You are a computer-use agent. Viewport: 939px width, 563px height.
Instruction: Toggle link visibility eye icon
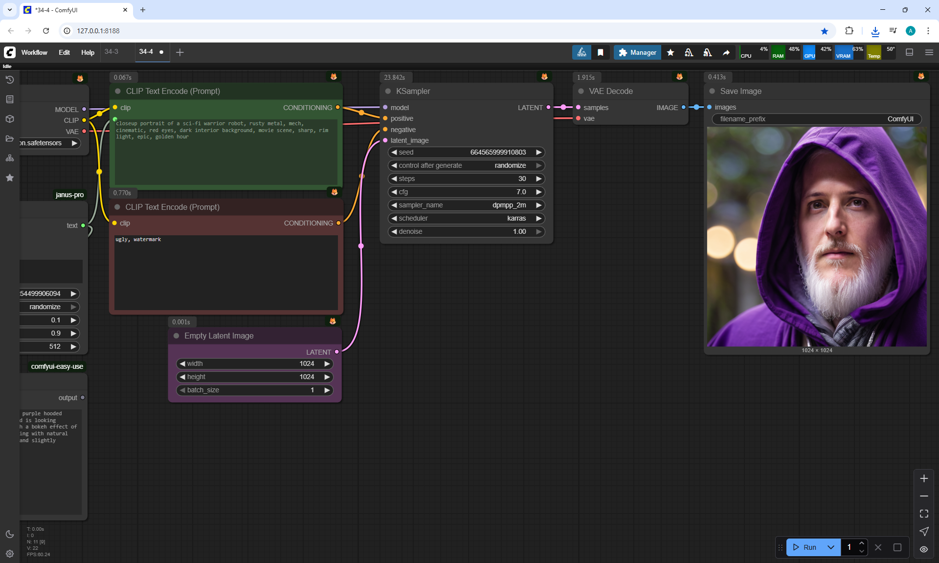click(x=924, y=549)
